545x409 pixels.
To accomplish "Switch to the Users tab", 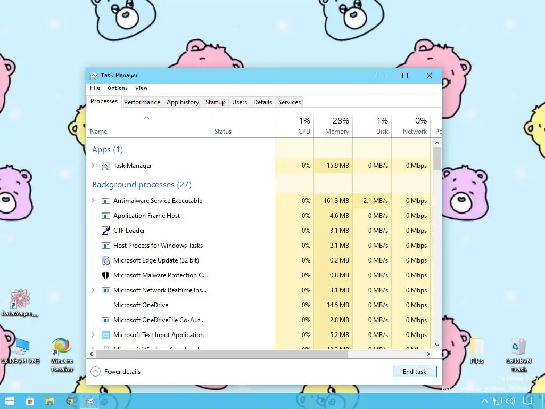I will click(x=240, y=102).
